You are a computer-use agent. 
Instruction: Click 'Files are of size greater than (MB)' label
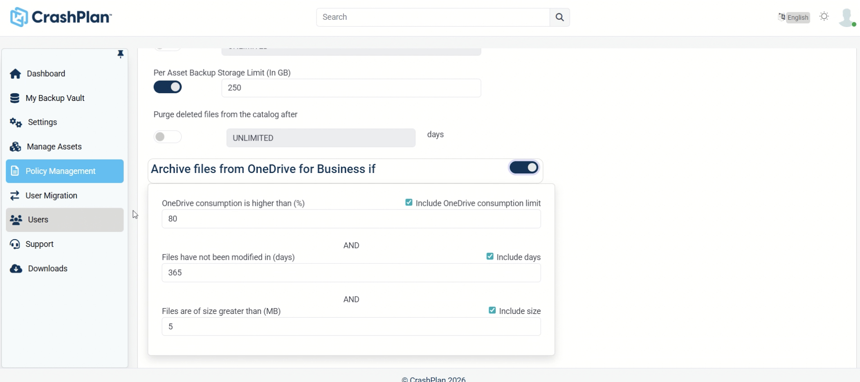[x=221, y=311]
